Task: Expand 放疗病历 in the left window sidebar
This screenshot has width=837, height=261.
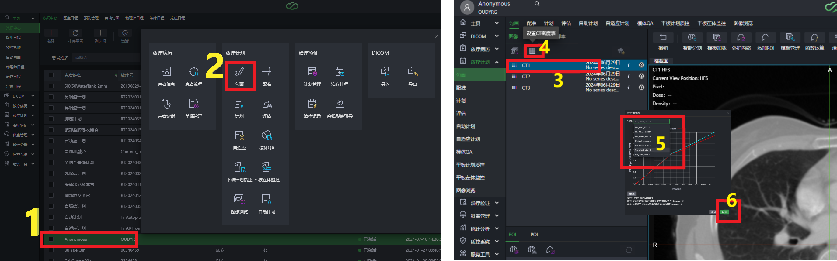Action: (33, 106)
